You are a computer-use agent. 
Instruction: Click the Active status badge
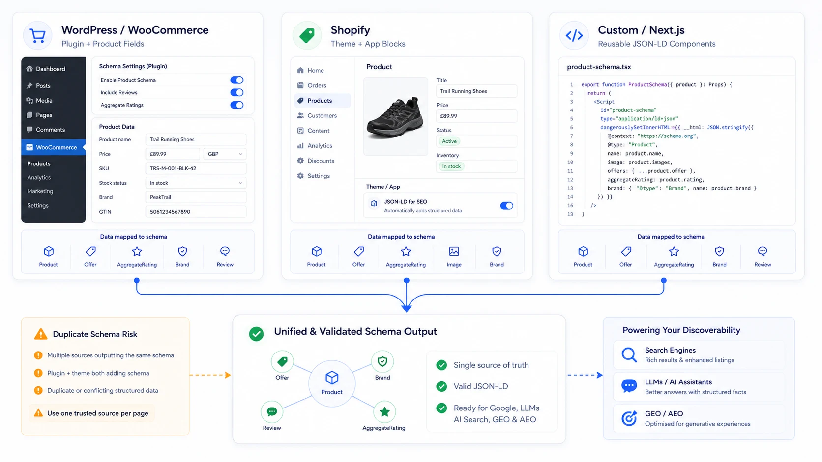(x=449, y=141)
